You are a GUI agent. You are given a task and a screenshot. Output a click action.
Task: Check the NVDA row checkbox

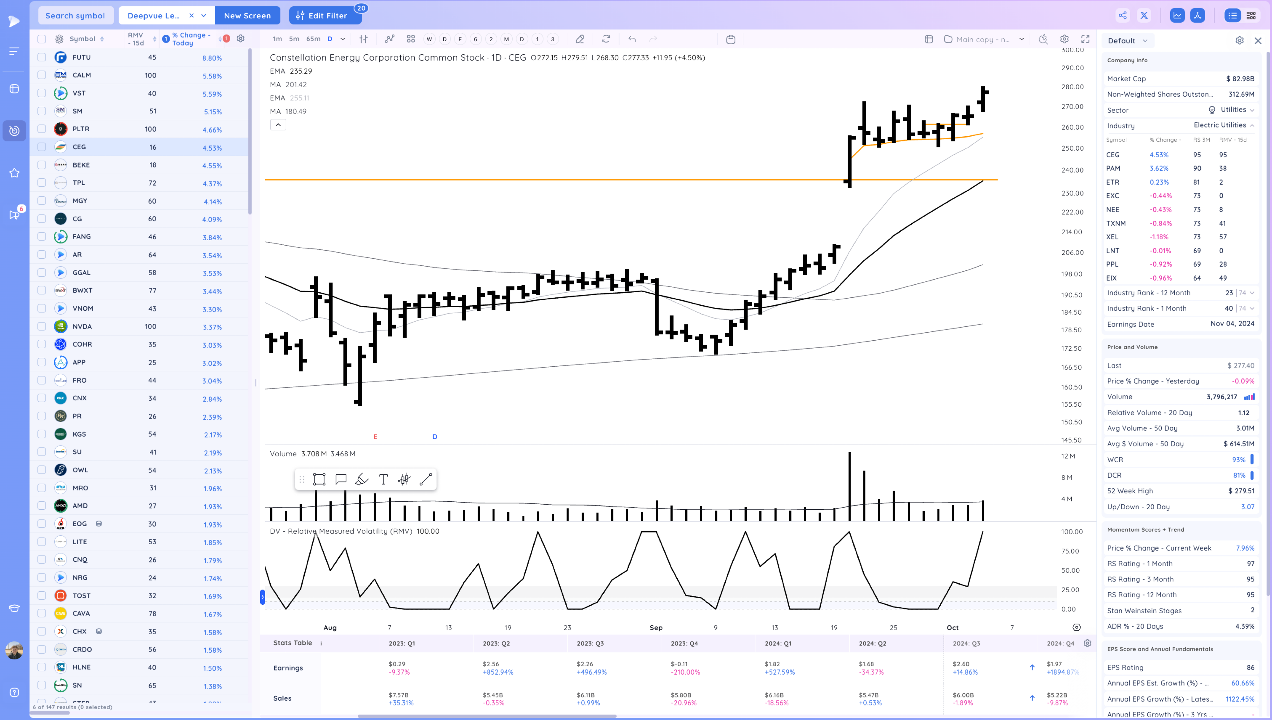(42, 326)
